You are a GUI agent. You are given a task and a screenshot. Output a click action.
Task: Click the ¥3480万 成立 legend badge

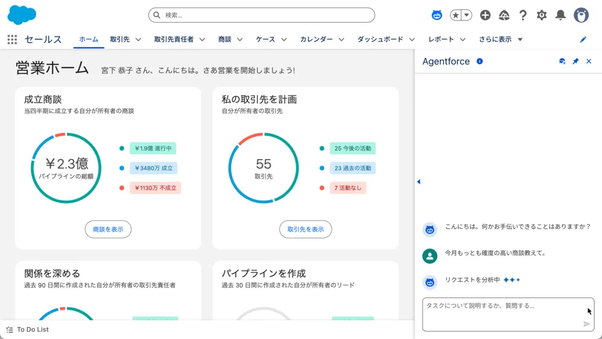[154, 168]
